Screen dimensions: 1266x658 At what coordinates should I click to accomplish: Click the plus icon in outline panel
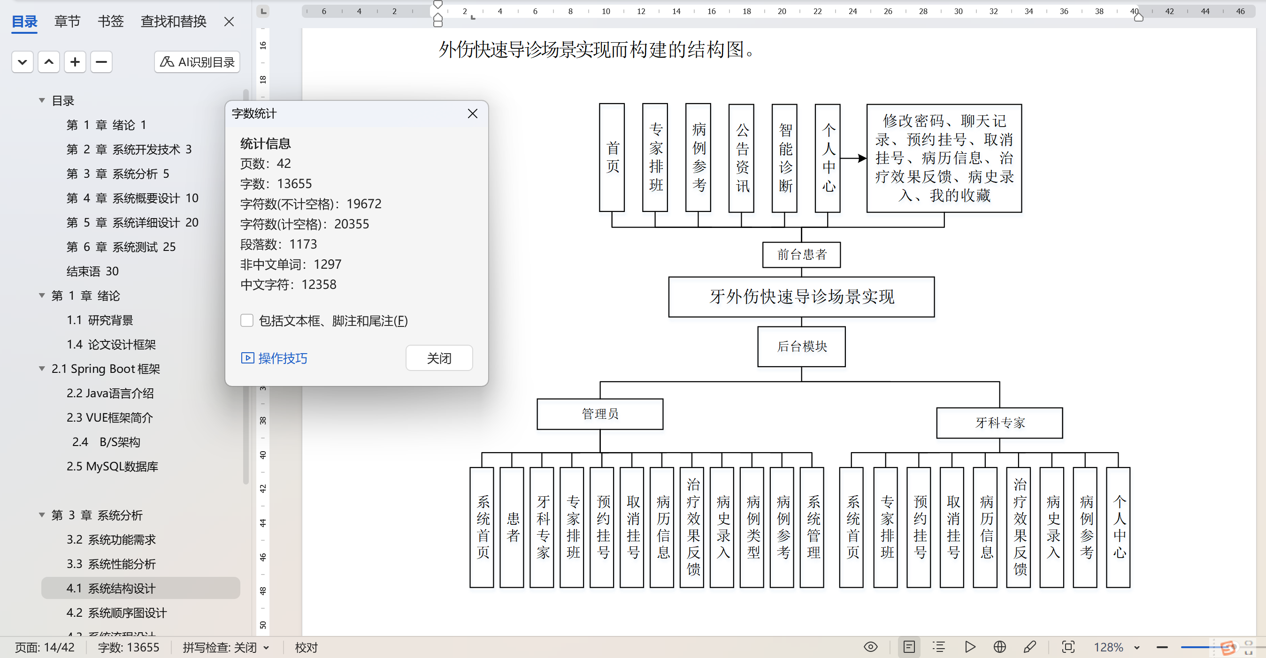point(75,62)
